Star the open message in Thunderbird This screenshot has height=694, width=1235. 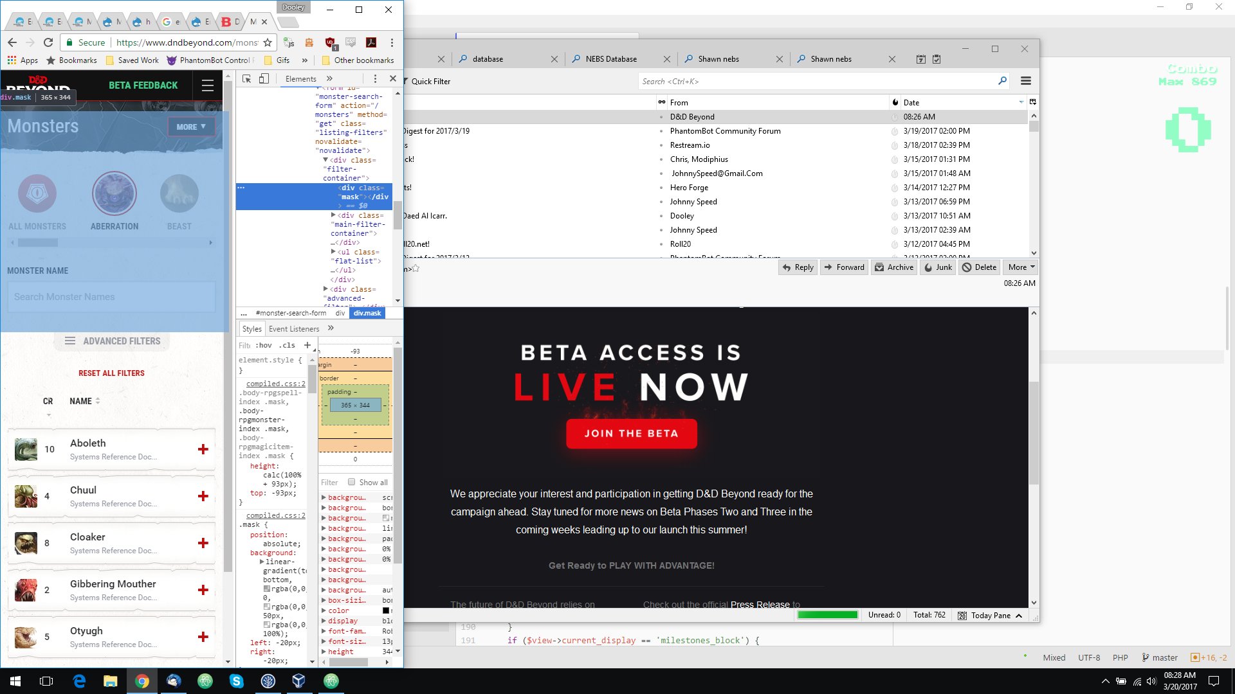click(x=416, y=269)
